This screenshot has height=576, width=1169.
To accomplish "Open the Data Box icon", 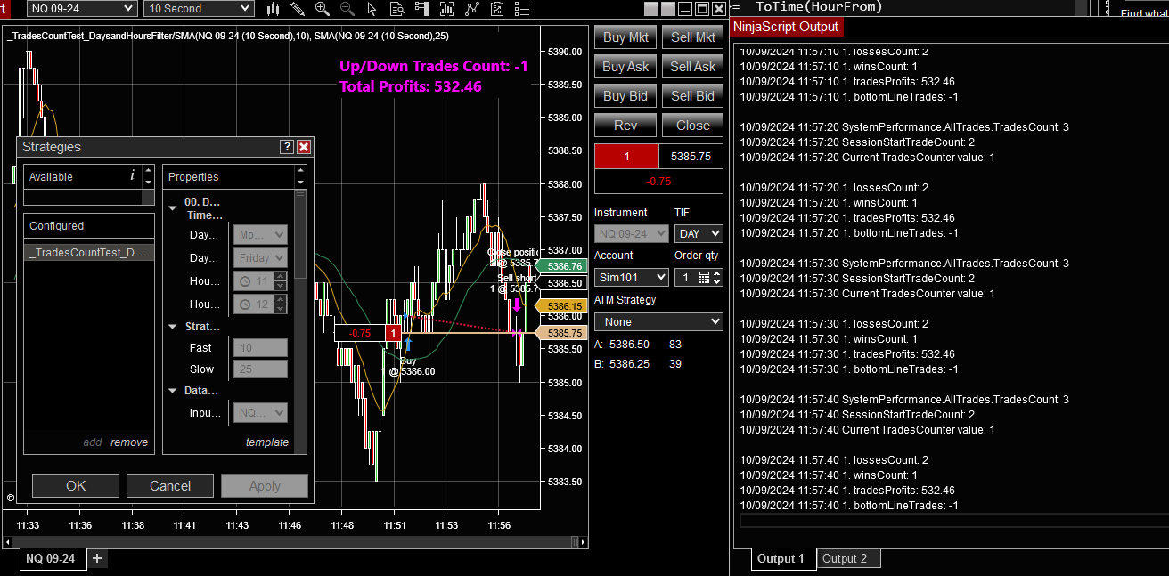I will click(x=396, y=10).
